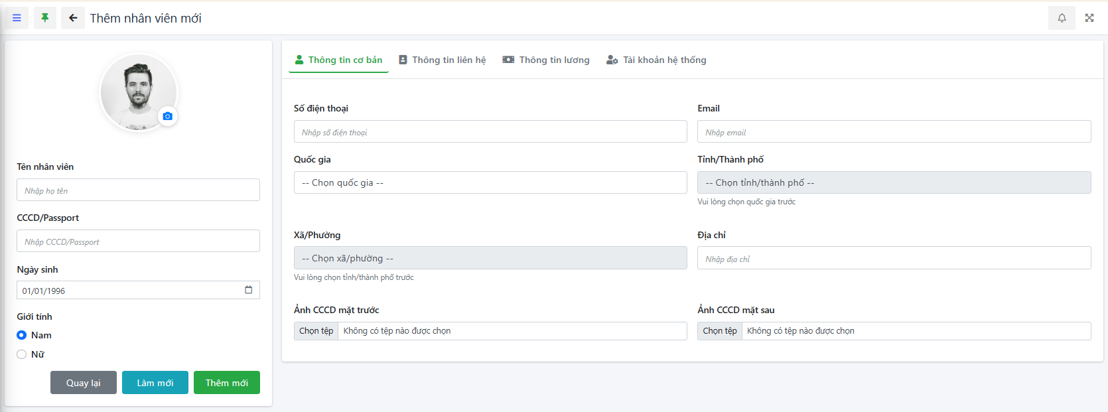Click the Làm mới button
Screen dimensions: 1108x412
click(x=155, y=383)
